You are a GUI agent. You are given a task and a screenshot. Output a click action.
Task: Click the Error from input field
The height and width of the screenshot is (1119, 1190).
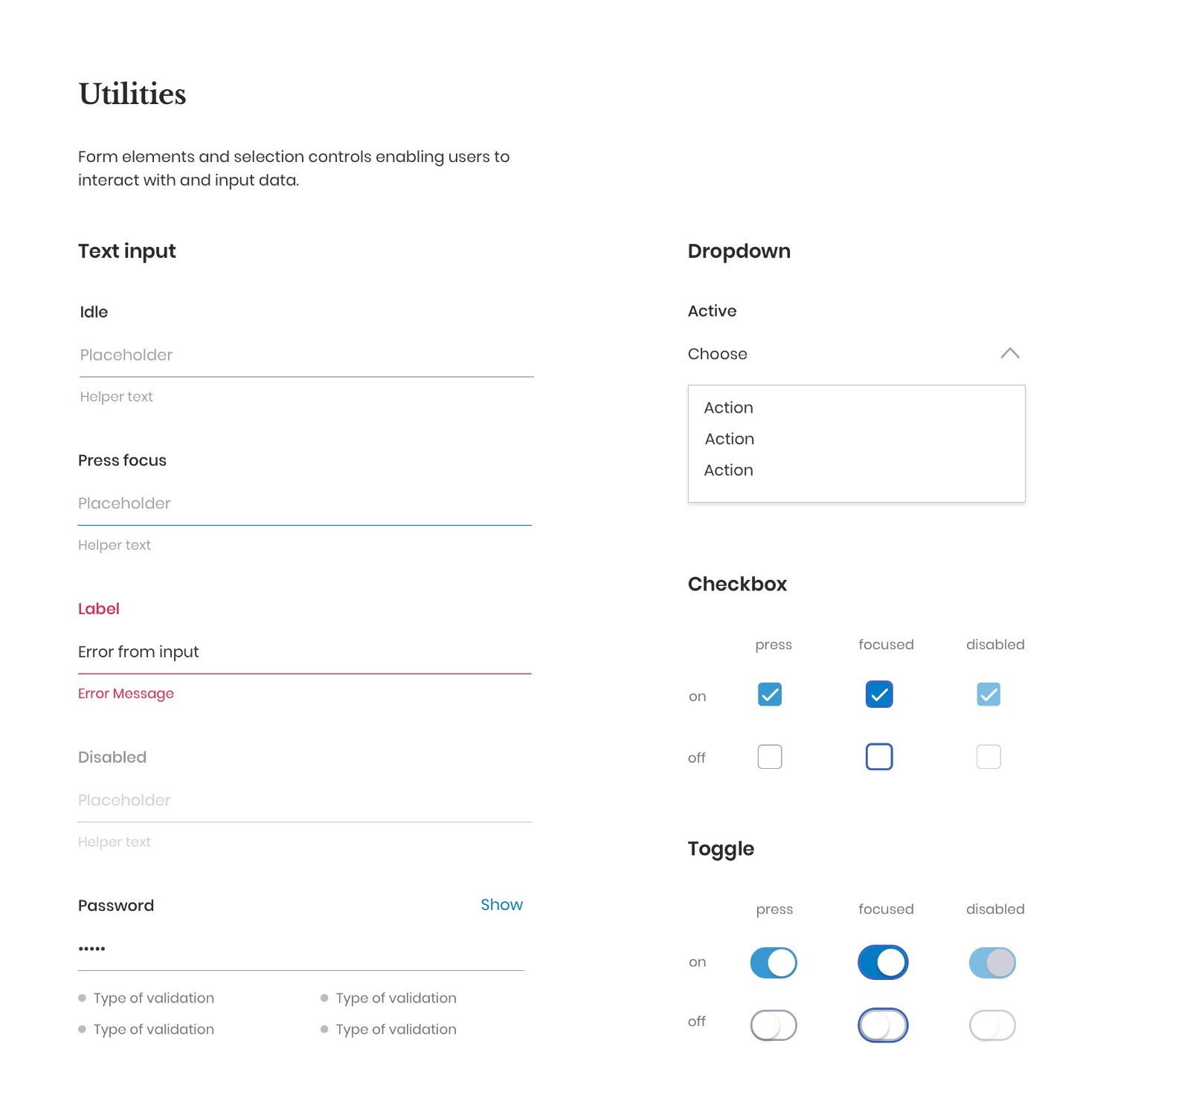pos(305,653)
